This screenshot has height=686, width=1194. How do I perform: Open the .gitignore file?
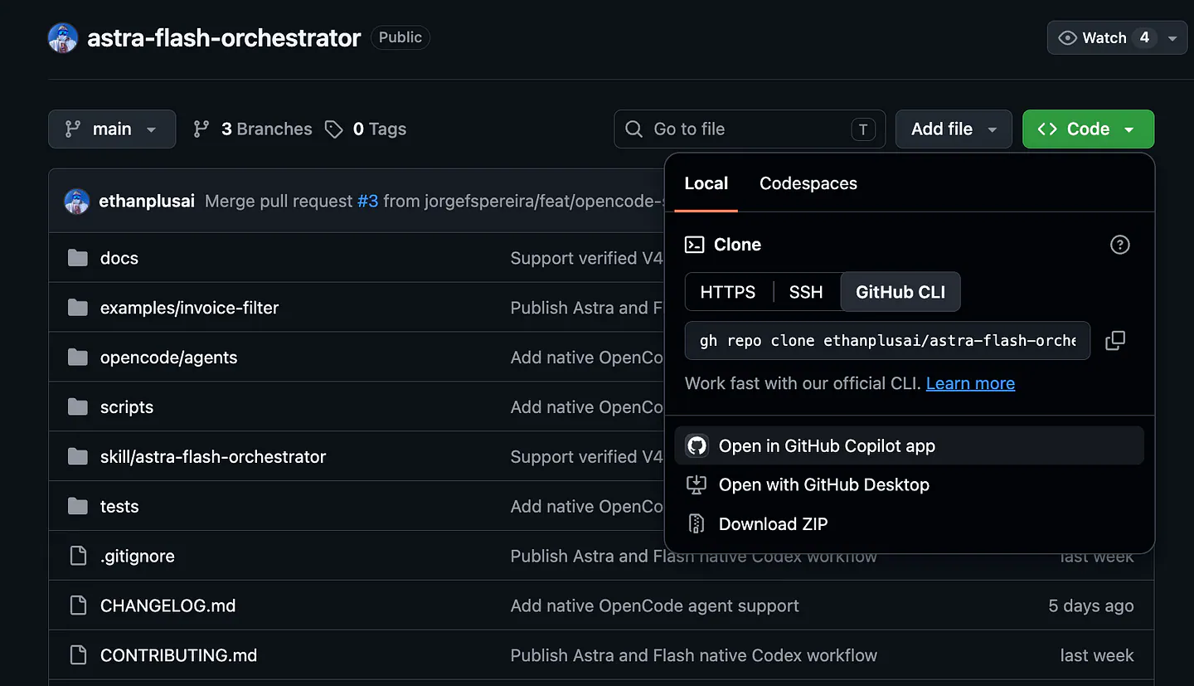point(138,557)
